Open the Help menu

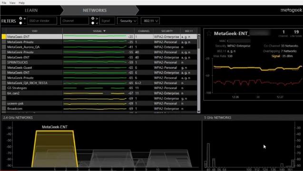(22, 3)
